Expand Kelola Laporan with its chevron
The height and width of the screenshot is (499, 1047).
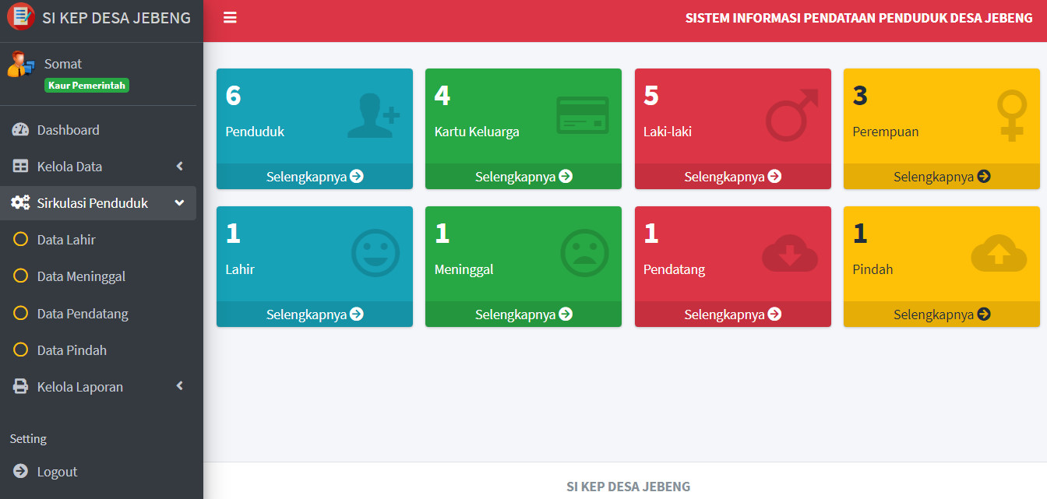coord(180,386)
